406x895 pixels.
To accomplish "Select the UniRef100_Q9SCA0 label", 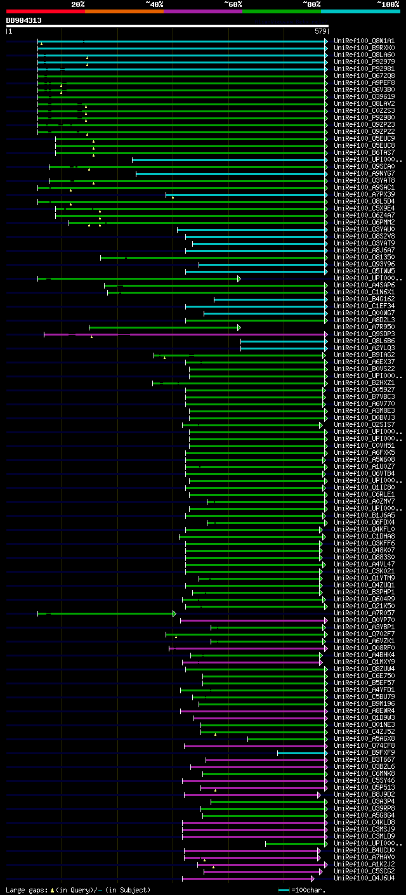I will (x=364, y=167).
